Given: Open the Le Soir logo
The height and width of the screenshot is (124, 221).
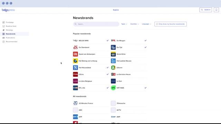Looking at the screenshot, I should click(x=113, y=81).
